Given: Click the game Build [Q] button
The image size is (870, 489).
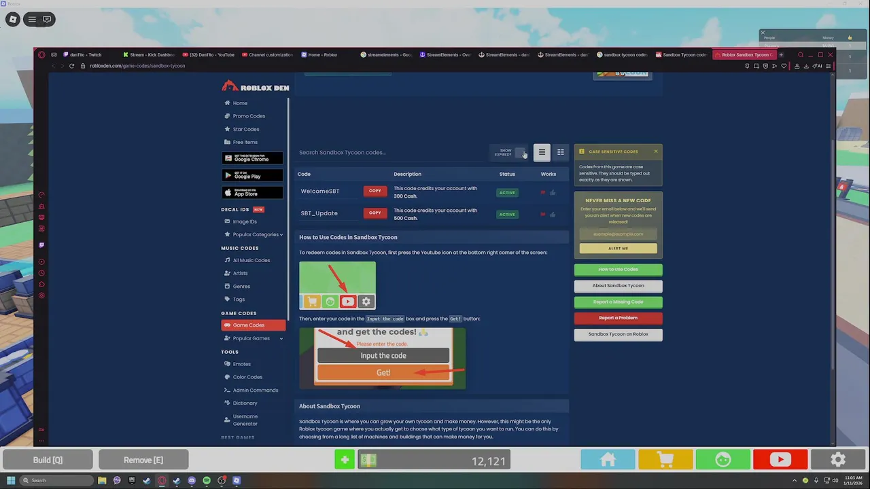Looking at the screenshot, I should 48,460.
